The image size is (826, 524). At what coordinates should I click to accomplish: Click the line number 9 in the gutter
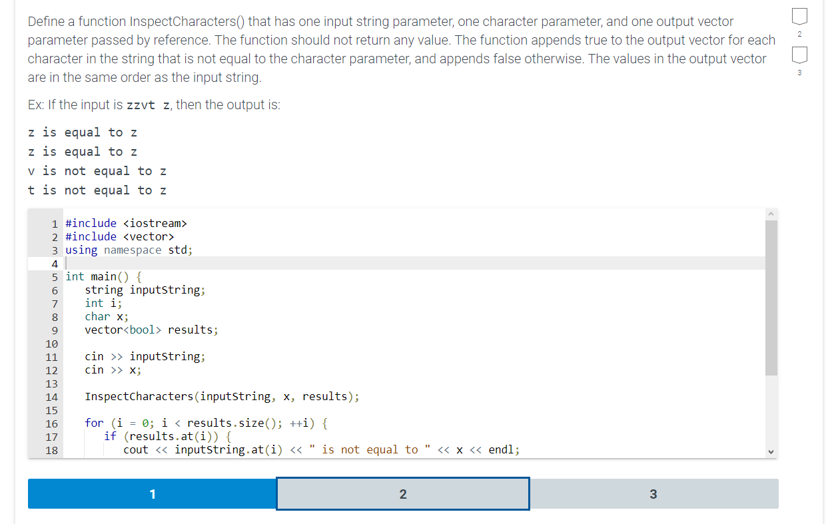pos(53,330)
